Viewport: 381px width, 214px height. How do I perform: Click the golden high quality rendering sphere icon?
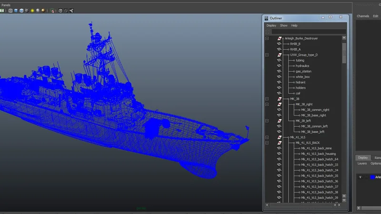click(x=43, y=10)
